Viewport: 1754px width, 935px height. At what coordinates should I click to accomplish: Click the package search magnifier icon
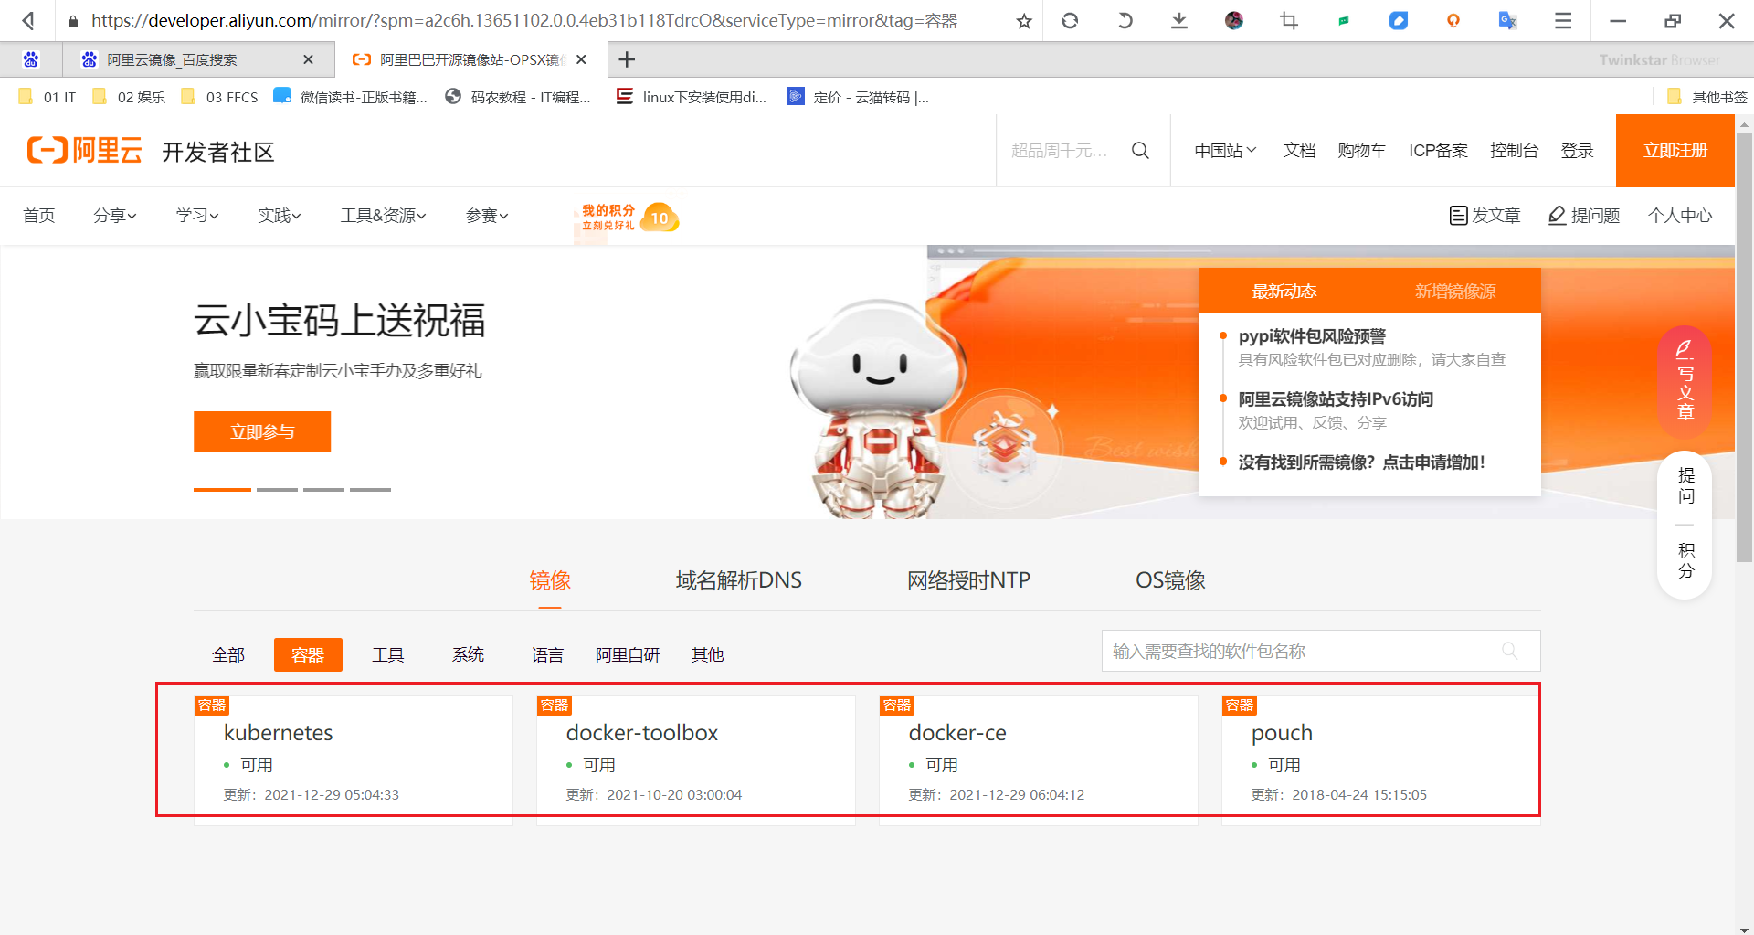[1510, 651]
